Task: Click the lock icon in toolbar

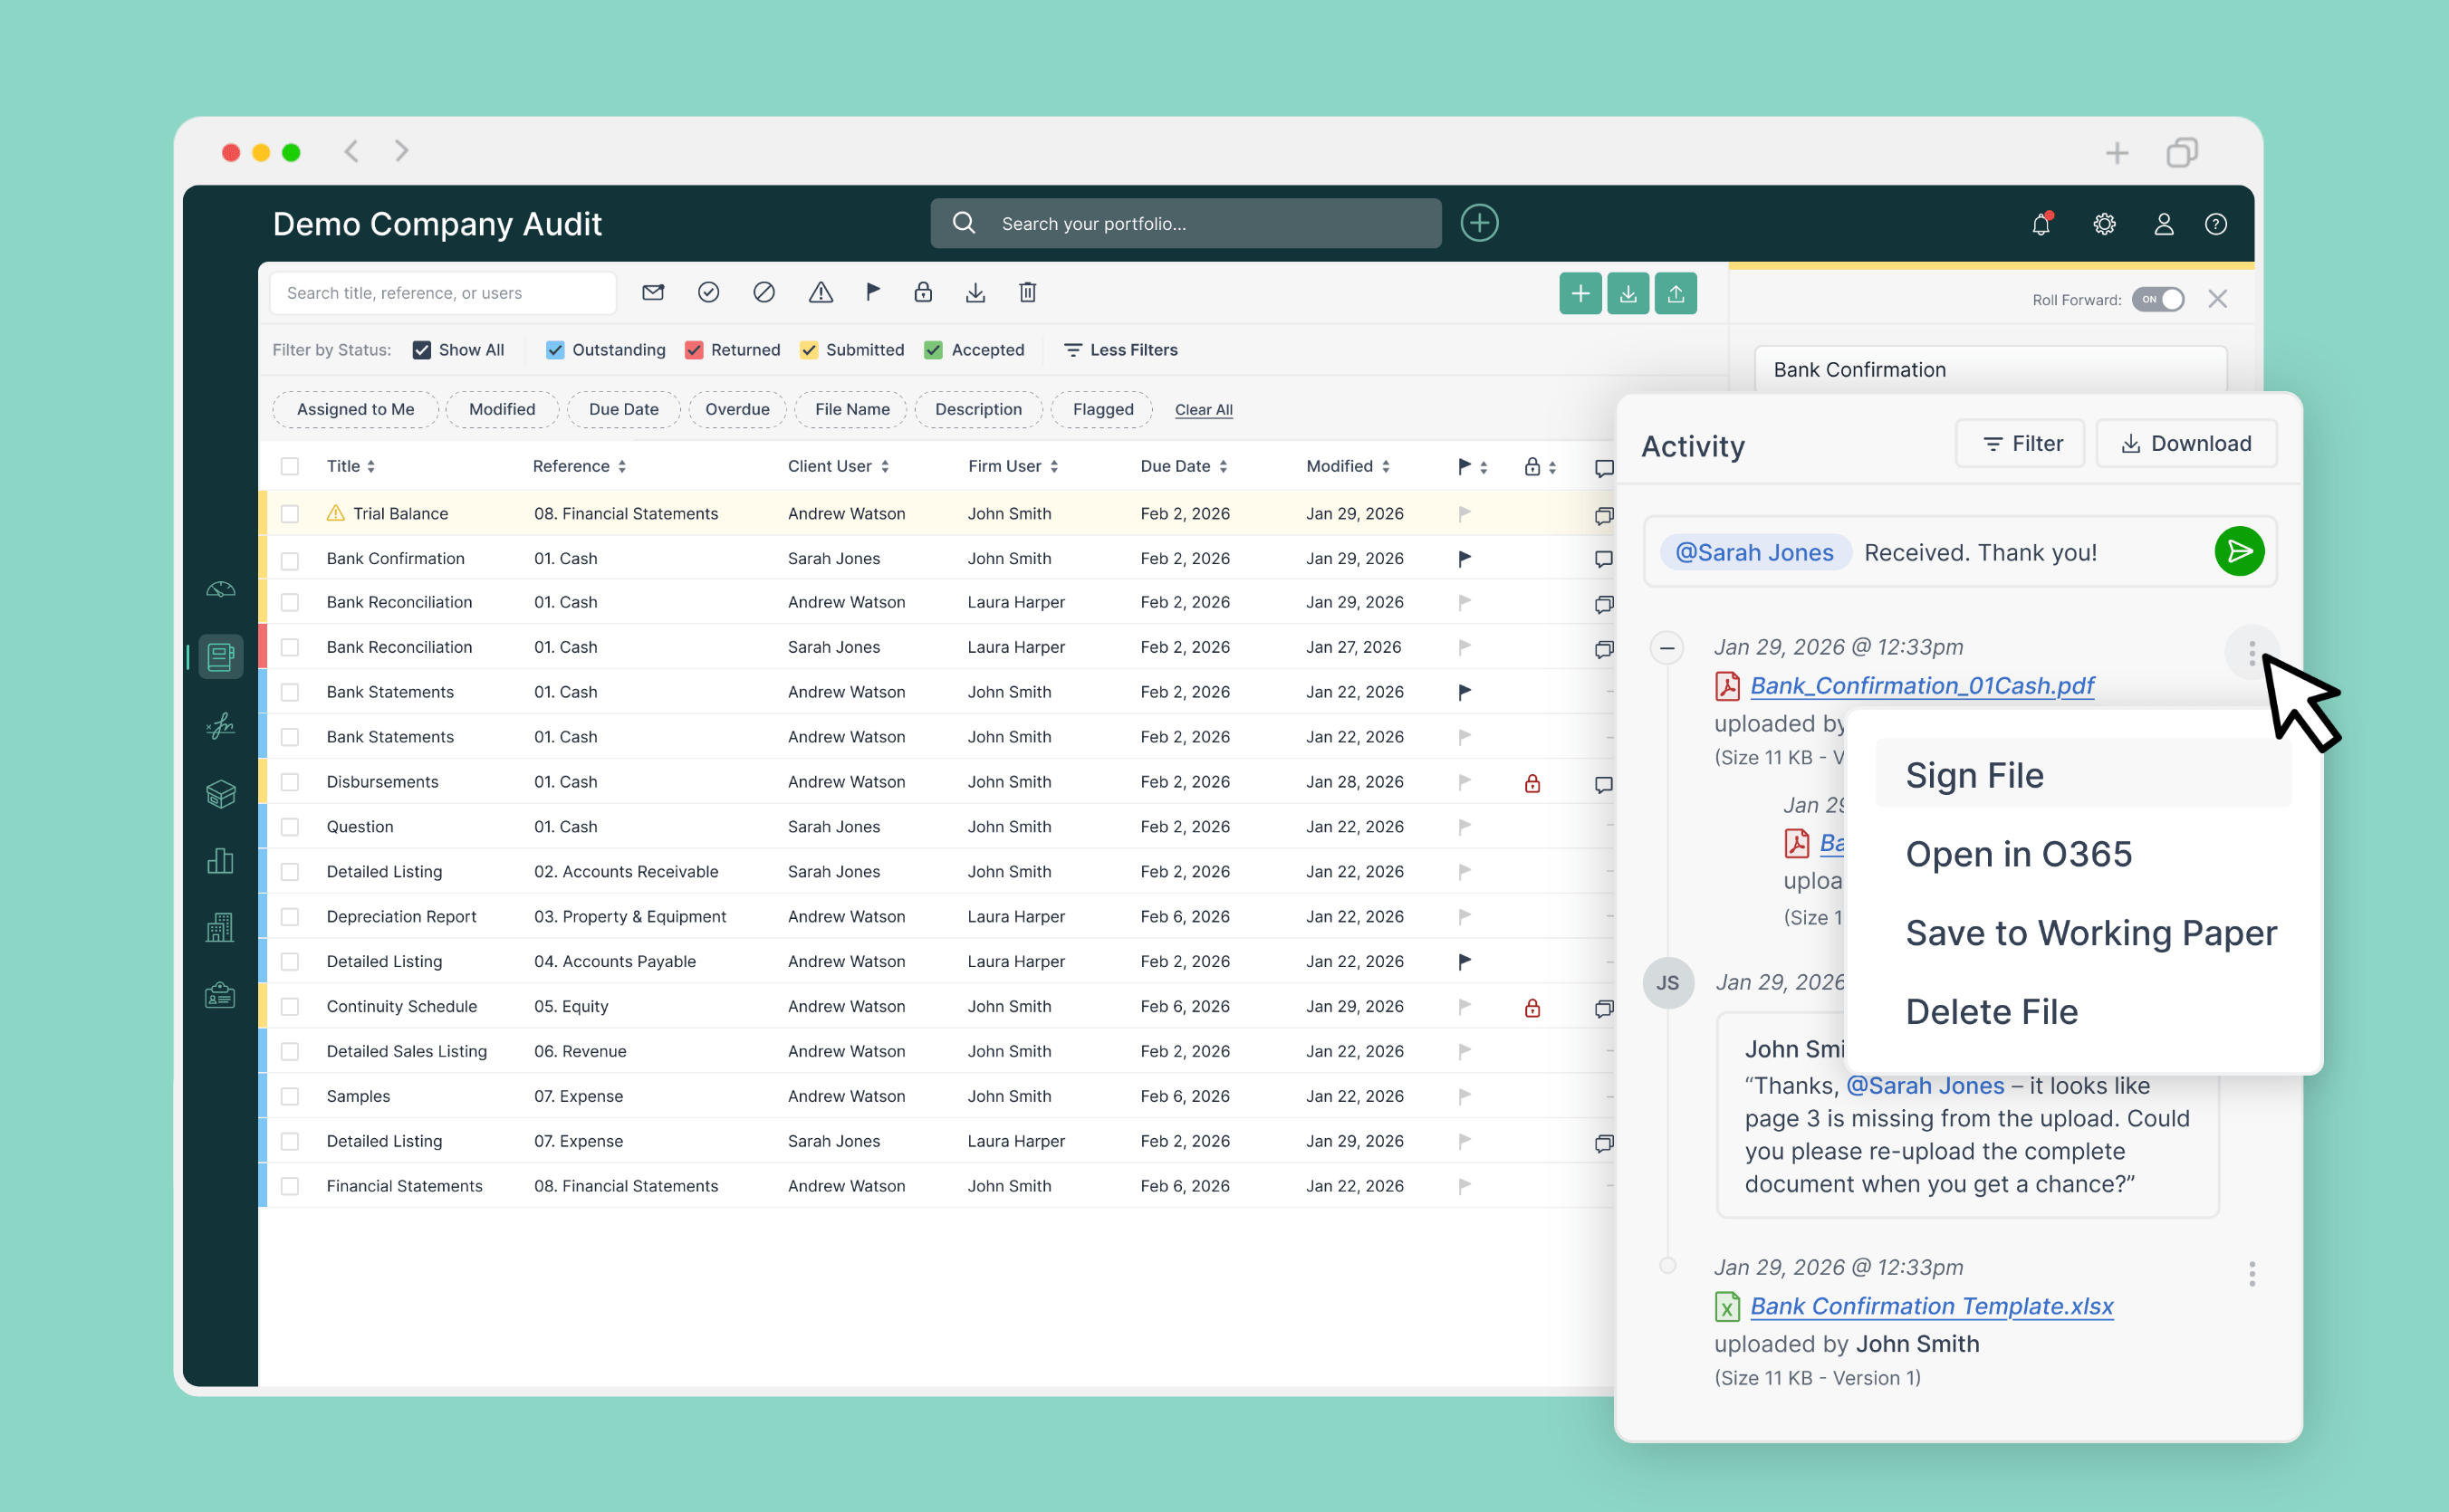Action: pos(922,293)
